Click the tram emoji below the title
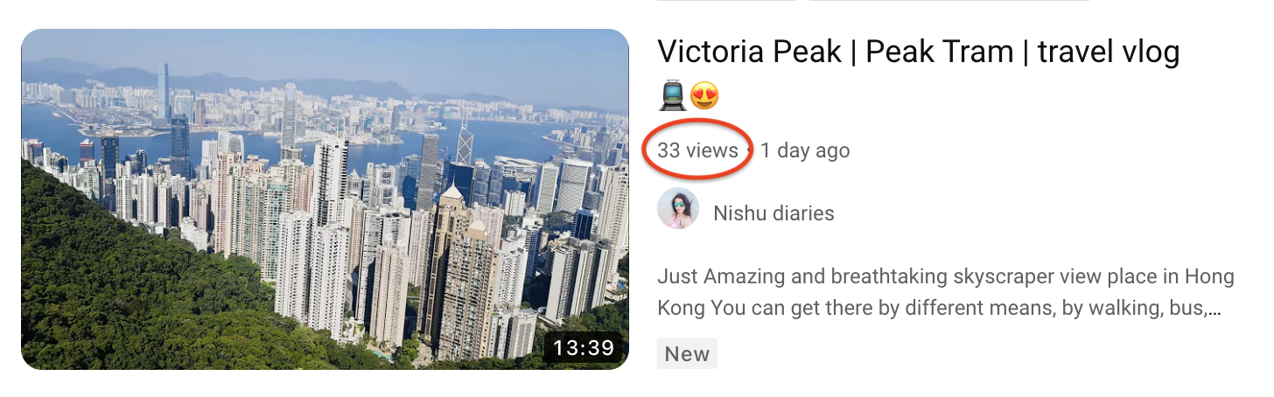This screenshot has width=1274, height=397. coord(671,94)
